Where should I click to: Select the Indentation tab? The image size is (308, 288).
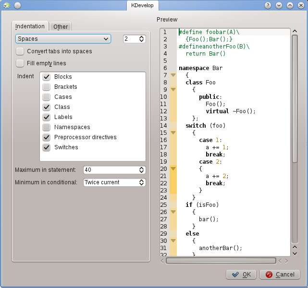pyautogui.click(x=30, y=26)
